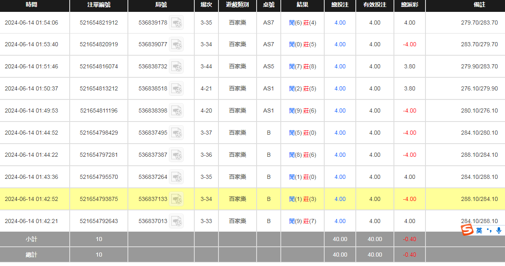This screenshot has height=266, width=505.
Task: Select the remark 279.70/283.70 cell
Action: point(479,23)
